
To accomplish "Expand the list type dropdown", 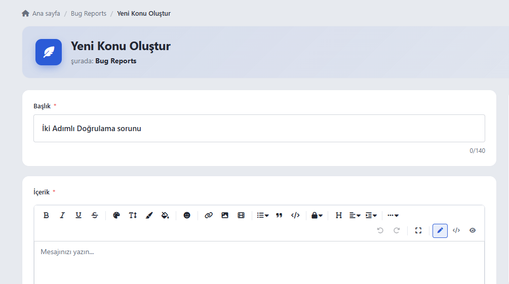I will 263,215.
